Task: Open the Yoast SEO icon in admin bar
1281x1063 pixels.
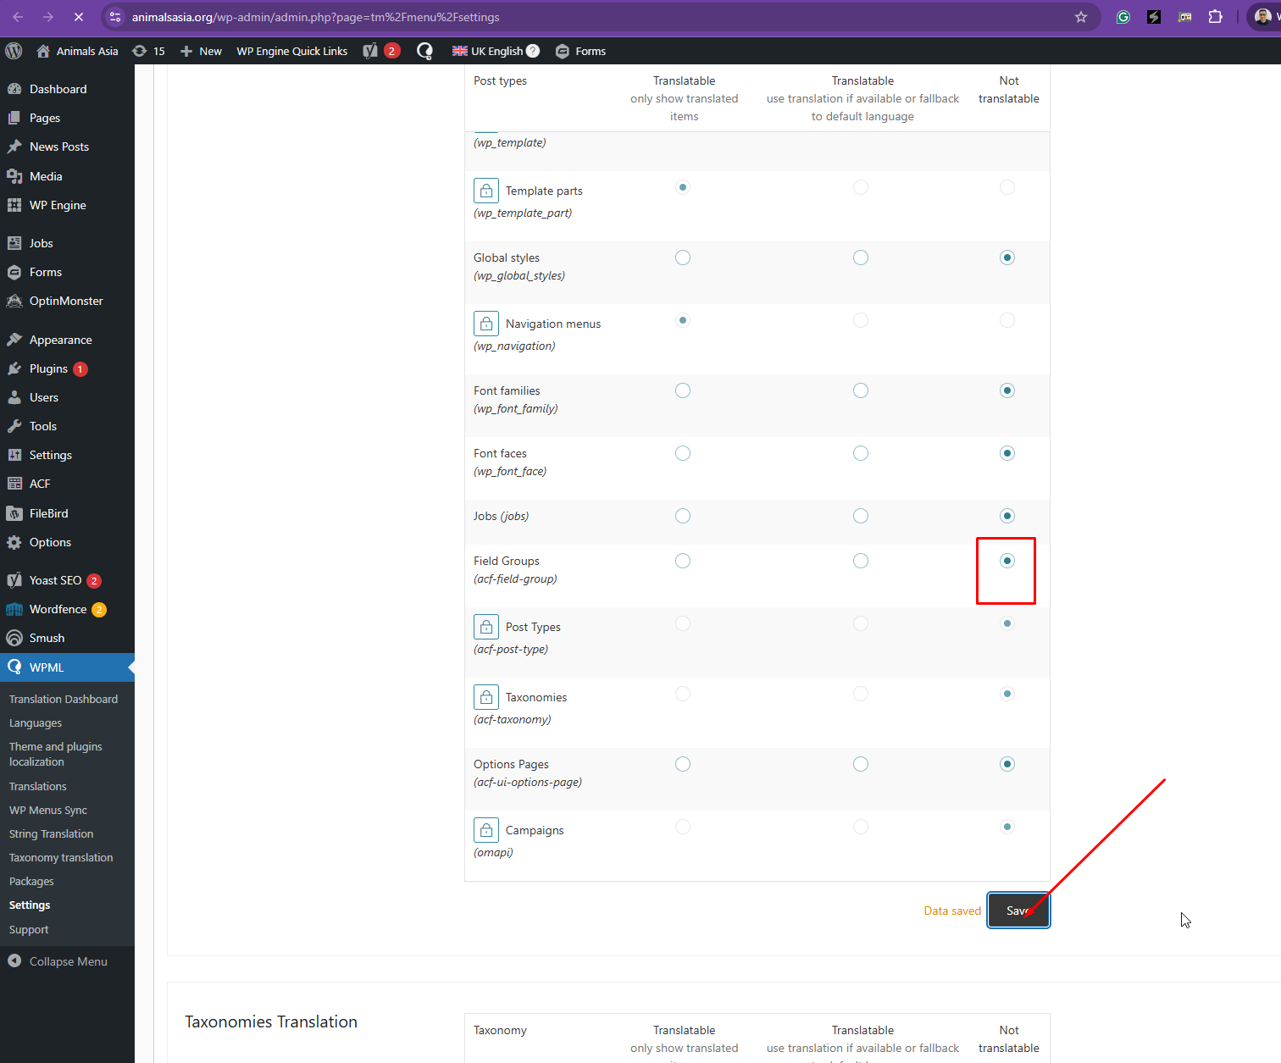Action: [371, 51]
